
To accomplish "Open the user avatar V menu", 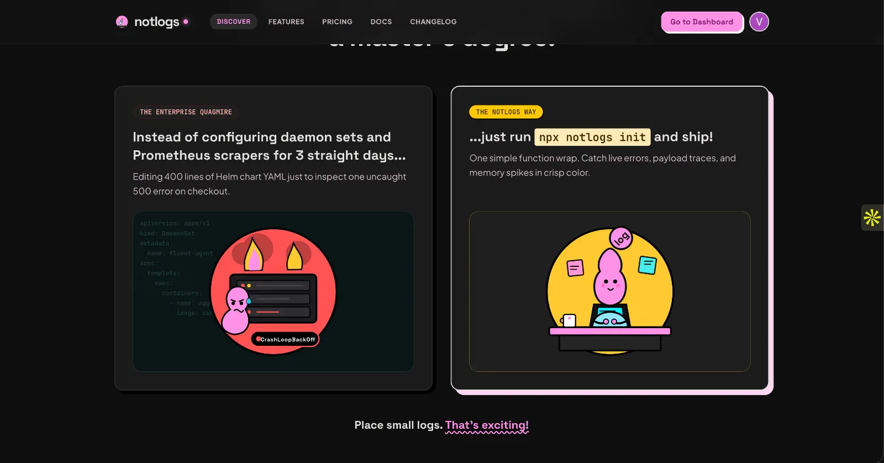I will 759,22.
